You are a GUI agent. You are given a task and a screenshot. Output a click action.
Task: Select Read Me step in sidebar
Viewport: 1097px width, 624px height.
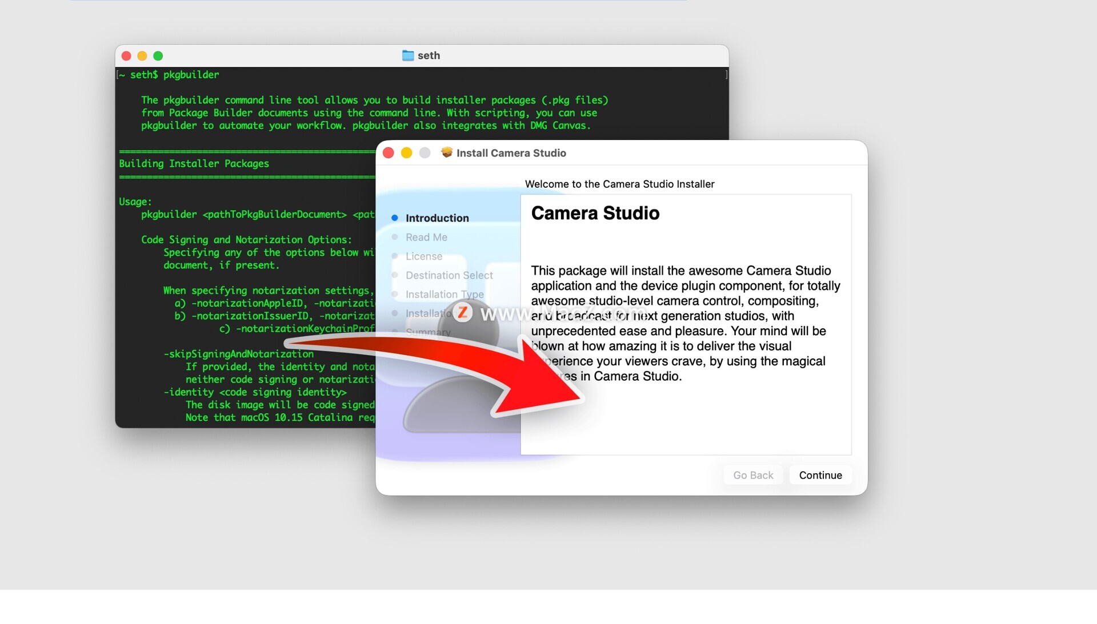pos(426,237)
